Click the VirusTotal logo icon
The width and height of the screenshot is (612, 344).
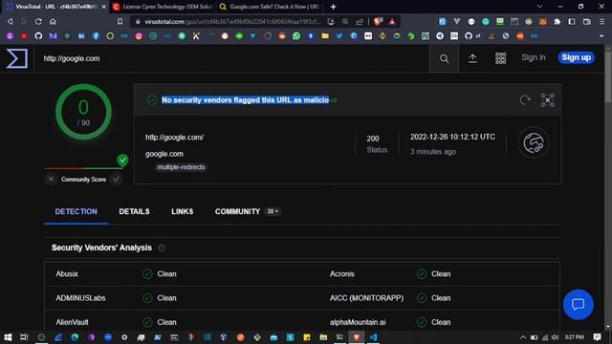tap(17, 58)
